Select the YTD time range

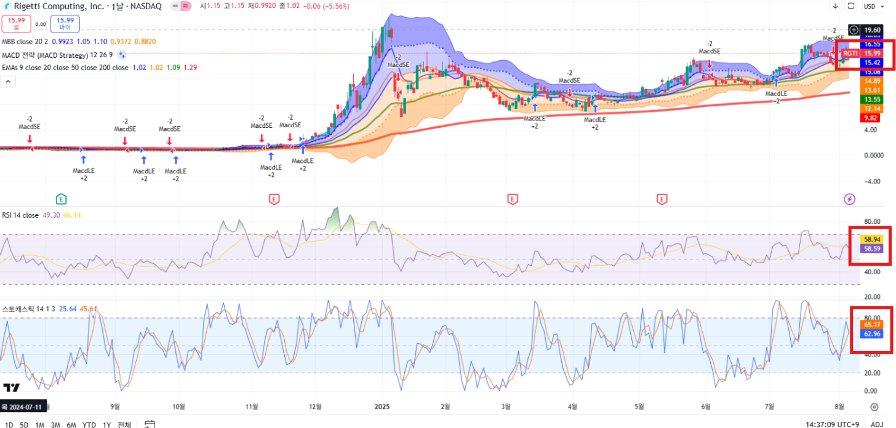(x=89, y=424)
